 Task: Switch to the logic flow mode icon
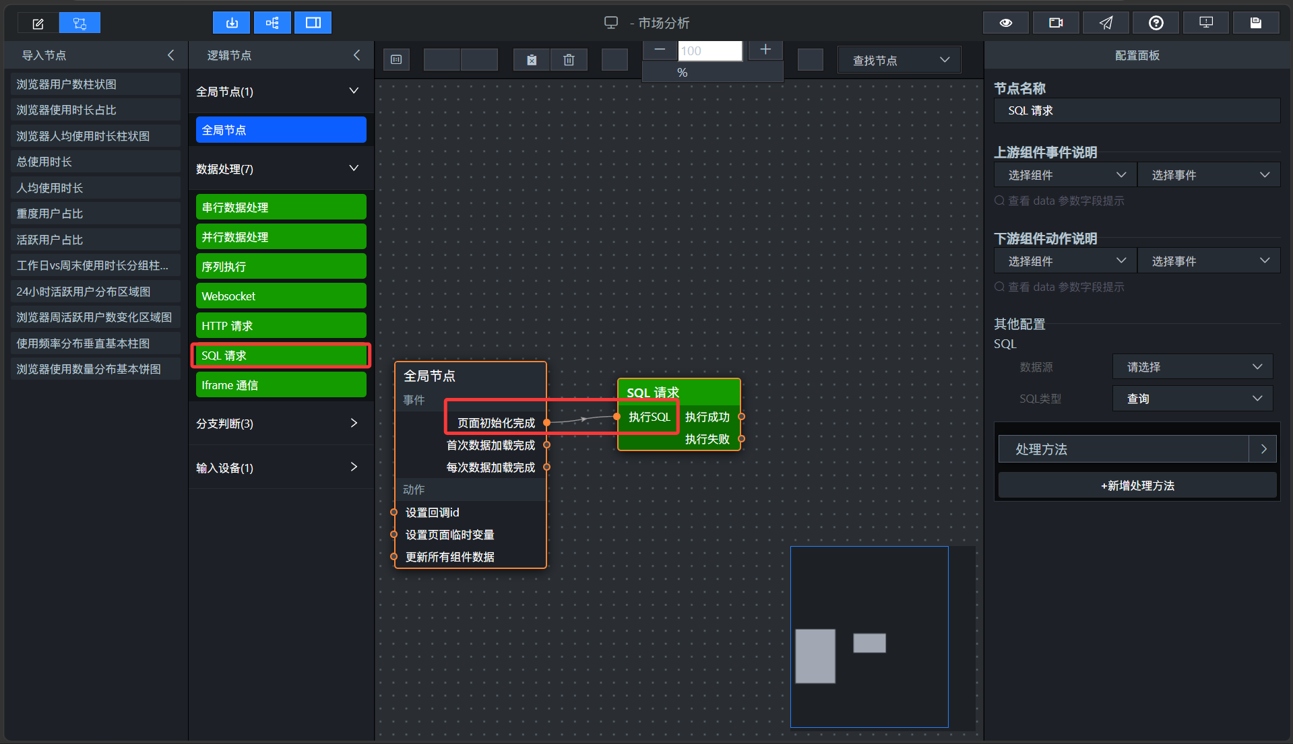(80, 24)
